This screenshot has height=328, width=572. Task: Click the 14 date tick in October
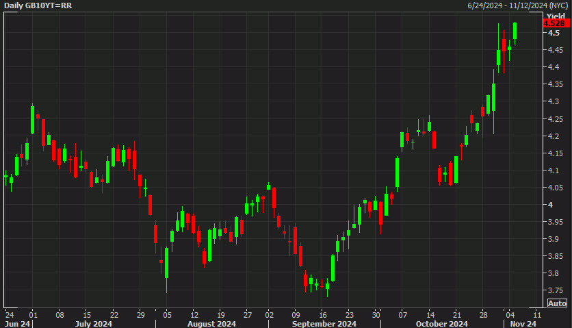pos(430,315)
